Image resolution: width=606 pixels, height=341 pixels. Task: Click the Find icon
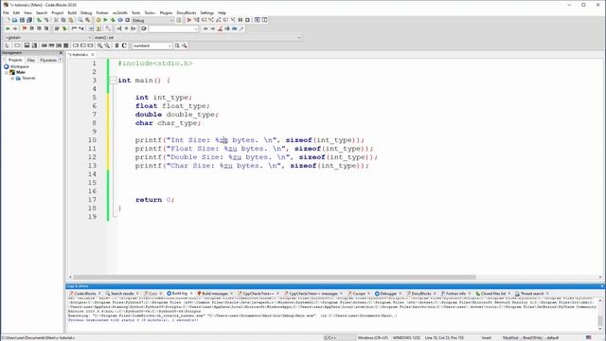point(80,20)
